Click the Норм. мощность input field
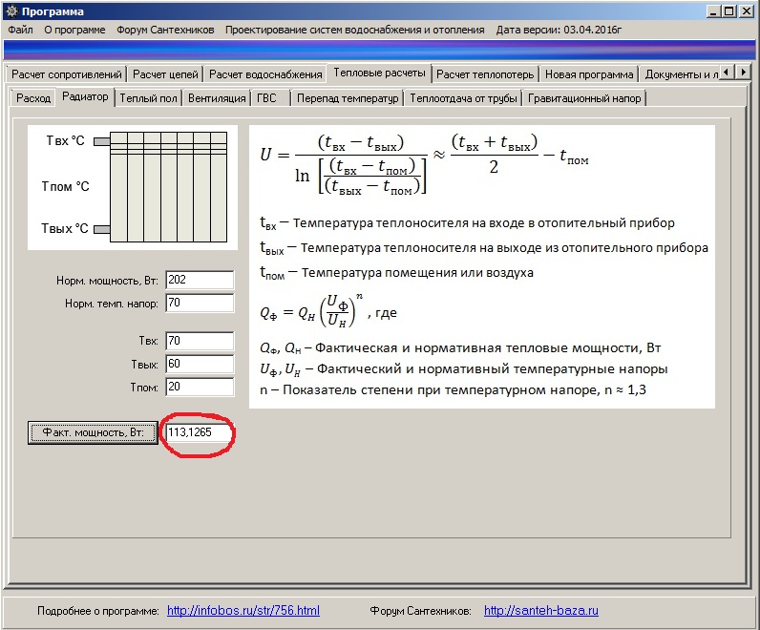 (200, 280)
